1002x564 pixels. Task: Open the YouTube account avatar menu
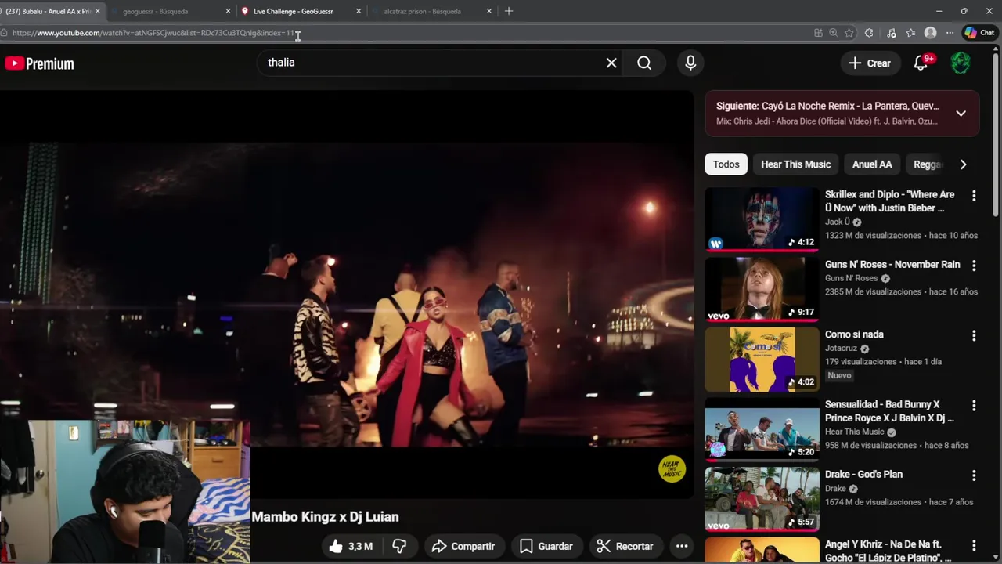(x=961, y=63)
